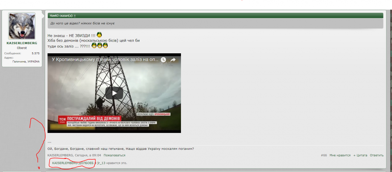Click the Пожаловаться report link
Viewport: 392px width, 172px height.
pyautogui.click(x=114, y=155)
